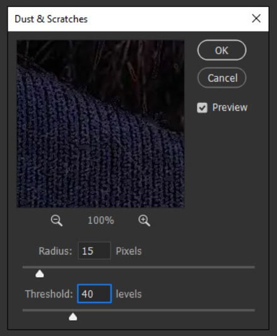
Task: Grab the Radius slider handle
Action: [x=40, y=274]
